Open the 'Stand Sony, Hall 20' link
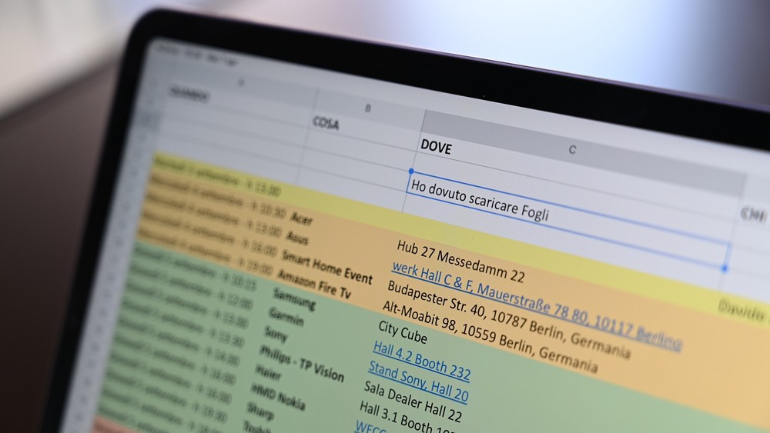Image resolution: width=770 pixels, height=433 pixels. (x=418, y=381)
